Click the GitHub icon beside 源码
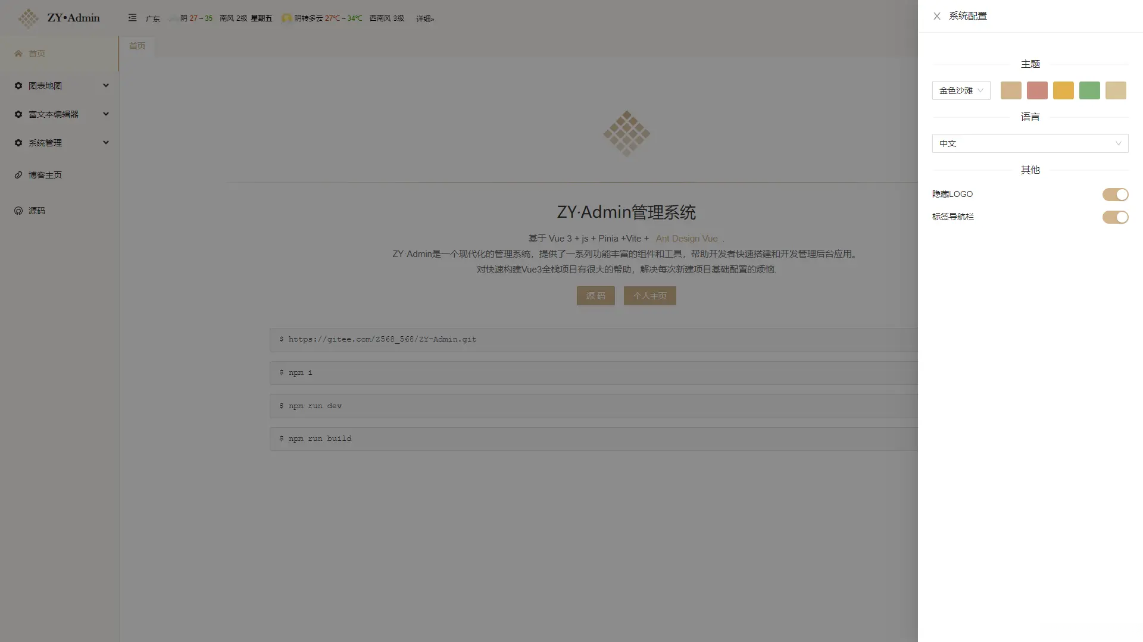This screenshot has height=642, width=1143. tap(18, 211)
